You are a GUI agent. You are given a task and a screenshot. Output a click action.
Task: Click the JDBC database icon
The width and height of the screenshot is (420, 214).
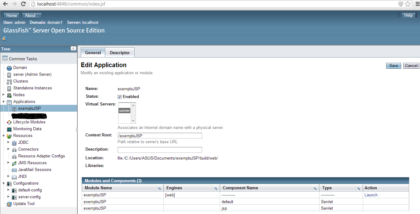[x=14, y=143]
